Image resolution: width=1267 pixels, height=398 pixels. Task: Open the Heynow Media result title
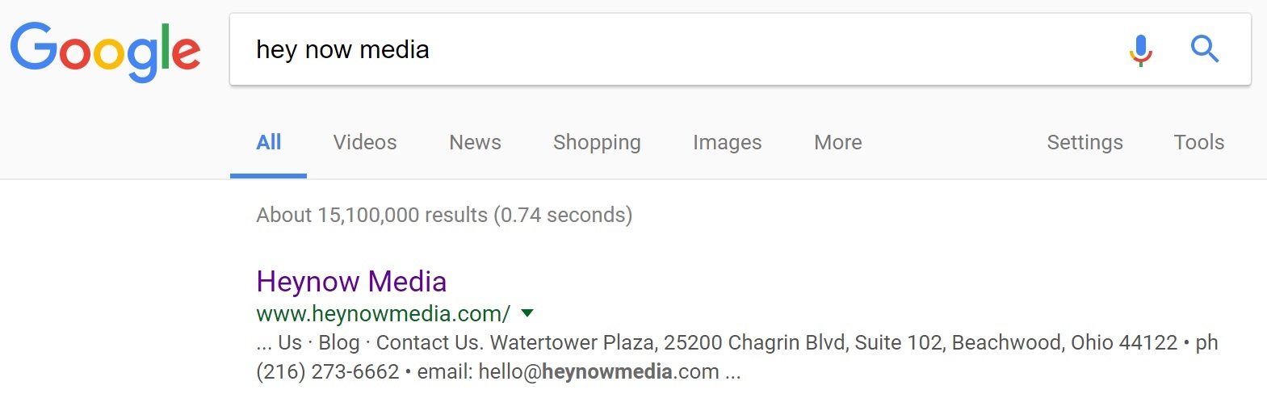pos(351,282)
